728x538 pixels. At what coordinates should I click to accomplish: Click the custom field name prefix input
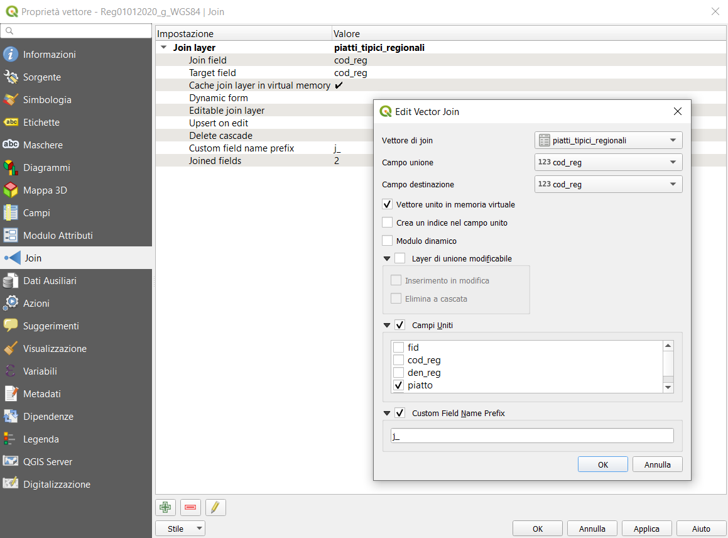532,436
